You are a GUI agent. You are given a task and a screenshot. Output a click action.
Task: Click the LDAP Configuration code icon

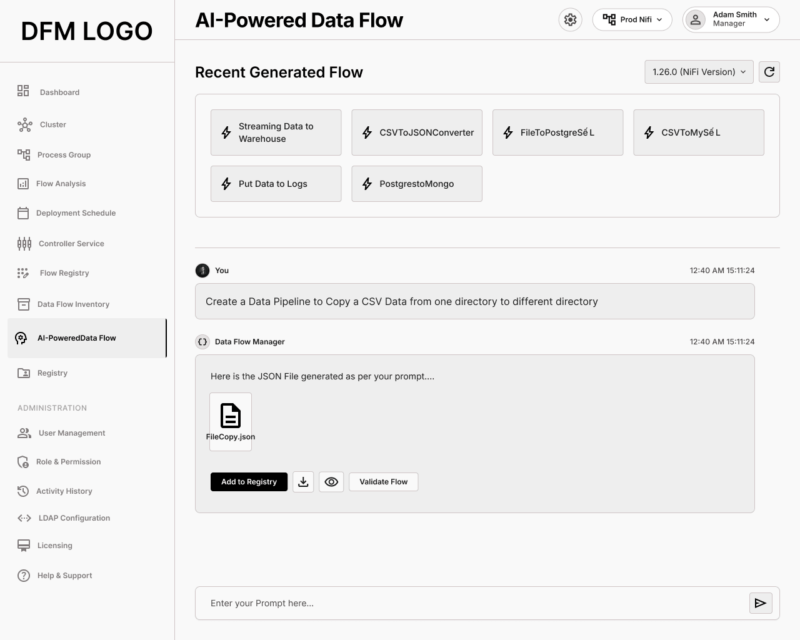coord(24,517)
